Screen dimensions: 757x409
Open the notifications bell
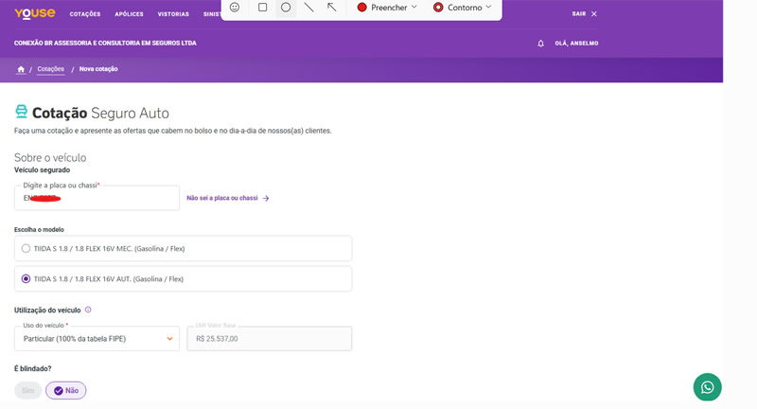[540, 44]
